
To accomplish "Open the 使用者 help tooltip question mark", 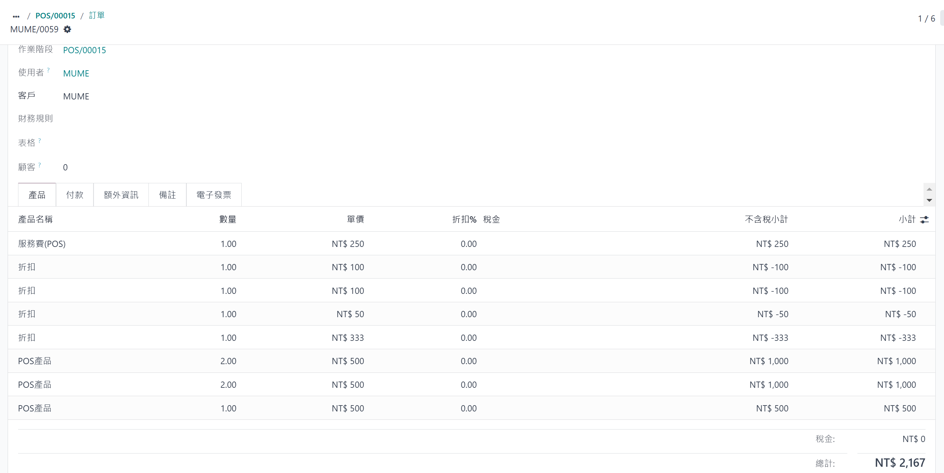I will pos(48,70).
